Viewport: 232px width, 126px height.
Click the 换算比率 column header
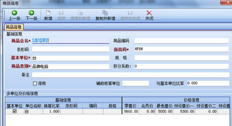tap(52, 106)
